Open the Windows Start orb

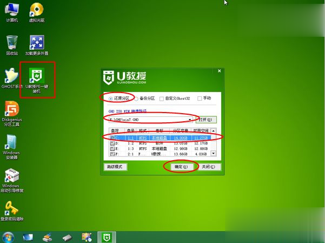[8, 238]
